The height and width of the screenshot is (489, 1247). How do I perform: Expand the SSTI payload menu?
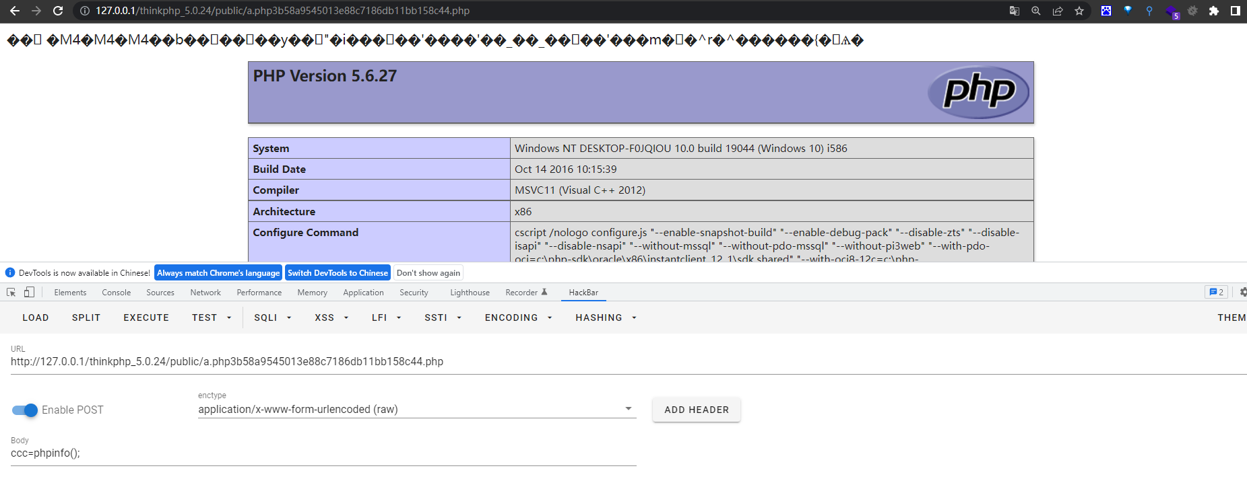click(443, 317)
